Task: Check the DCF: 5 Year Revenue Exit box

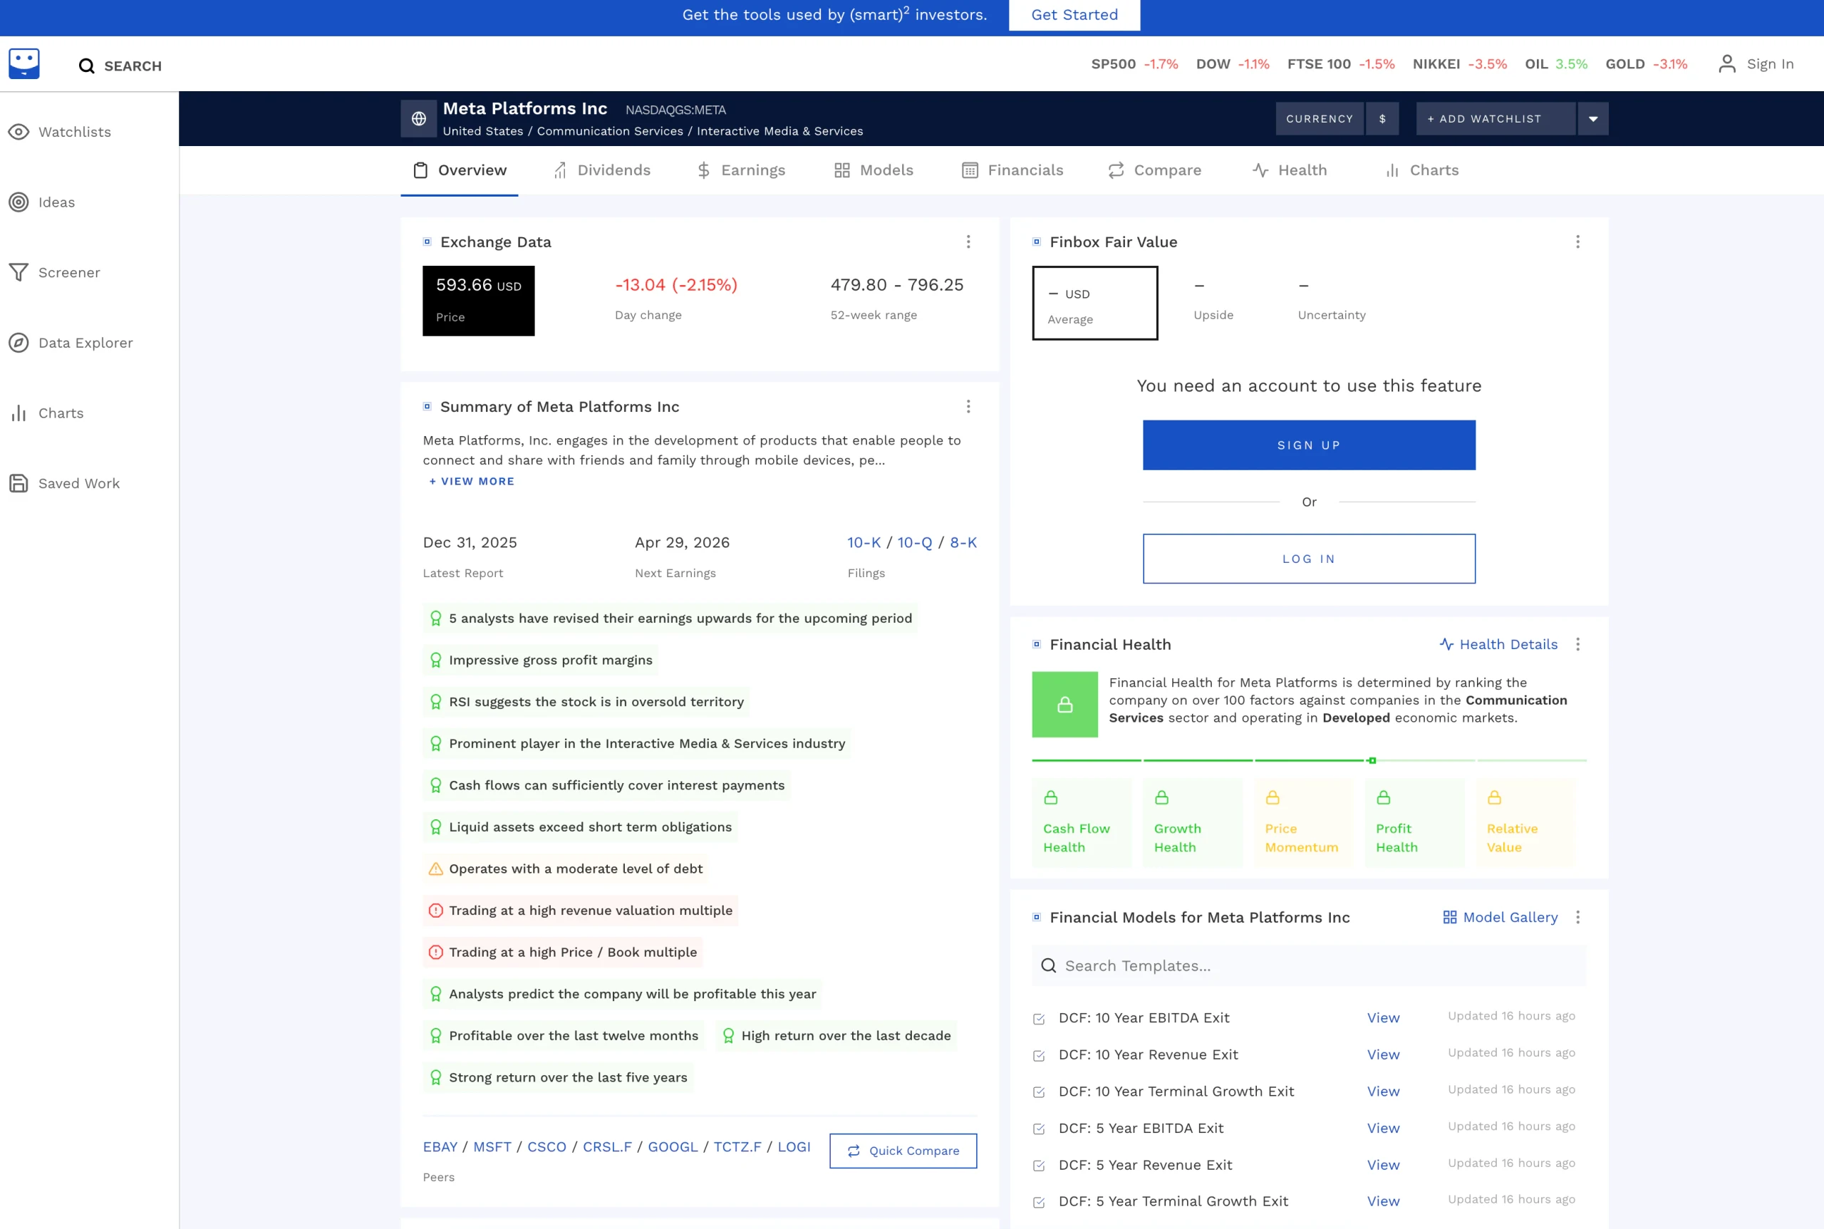Action: 1039,1166
